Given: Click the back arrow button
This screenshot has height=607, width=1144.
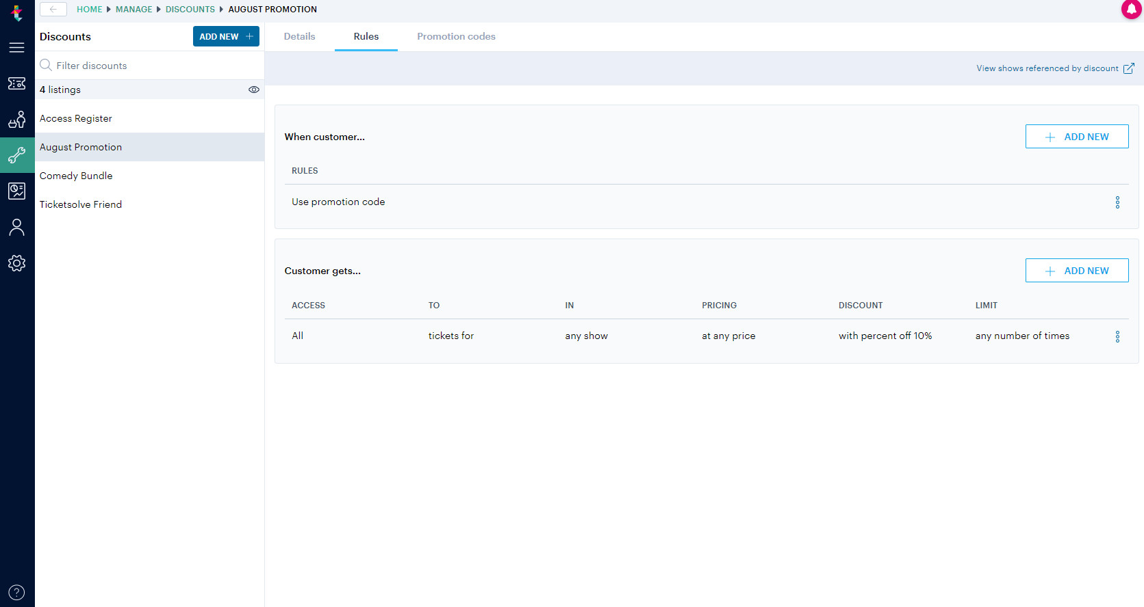Looking at the screenshot, I should coord(53,9).
